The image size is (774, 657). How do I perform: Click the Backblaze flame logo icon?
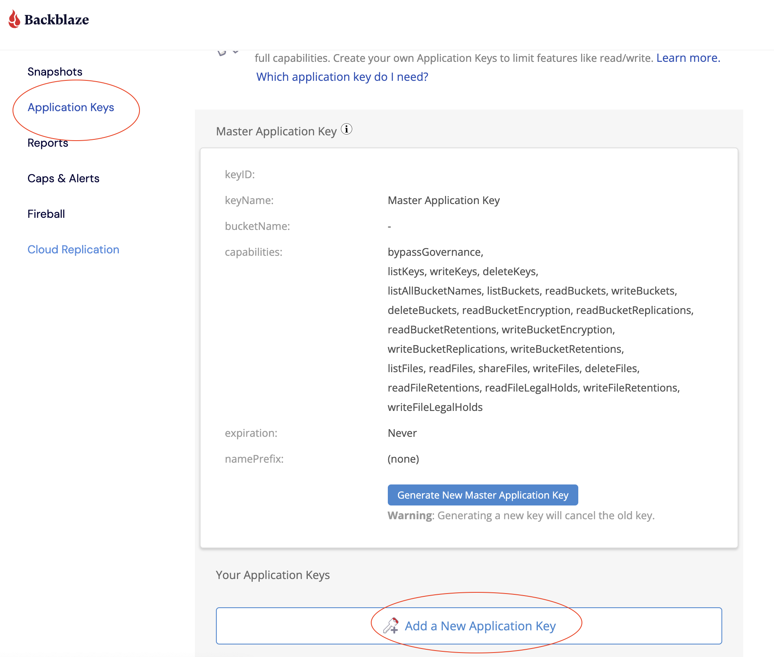coord(15,19)
